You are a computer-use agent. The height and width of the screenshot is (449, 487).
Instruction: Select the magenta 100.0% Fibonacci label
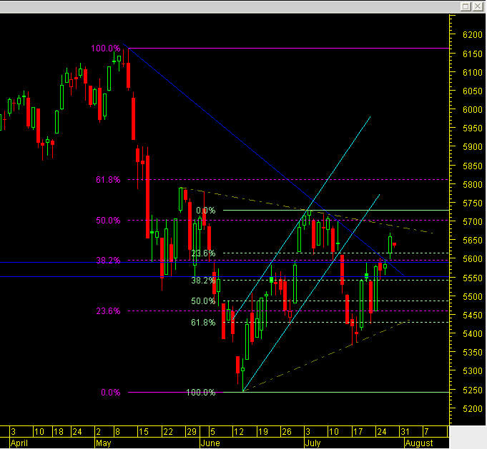106,49
